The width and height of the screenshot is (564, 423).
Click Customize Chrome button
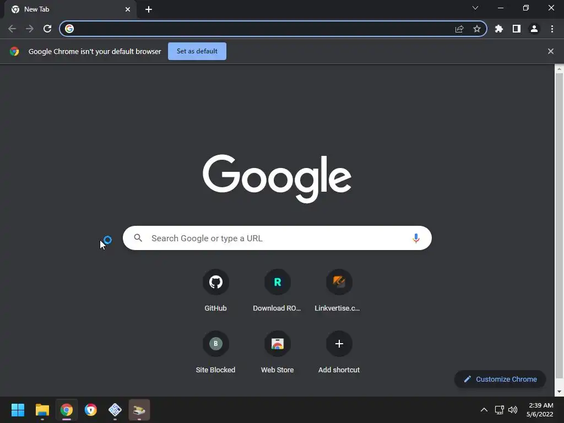coord(500,379)
